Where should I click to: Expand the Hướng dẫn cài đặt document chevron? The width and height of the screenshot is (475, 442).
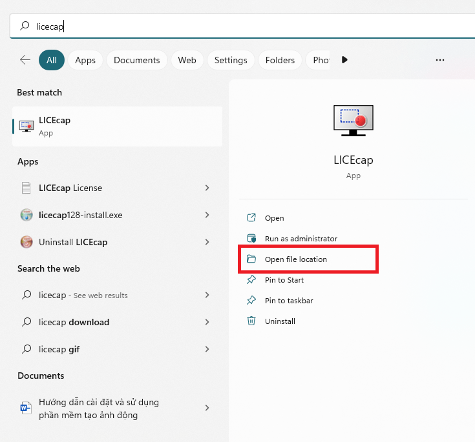click(207, 408)
